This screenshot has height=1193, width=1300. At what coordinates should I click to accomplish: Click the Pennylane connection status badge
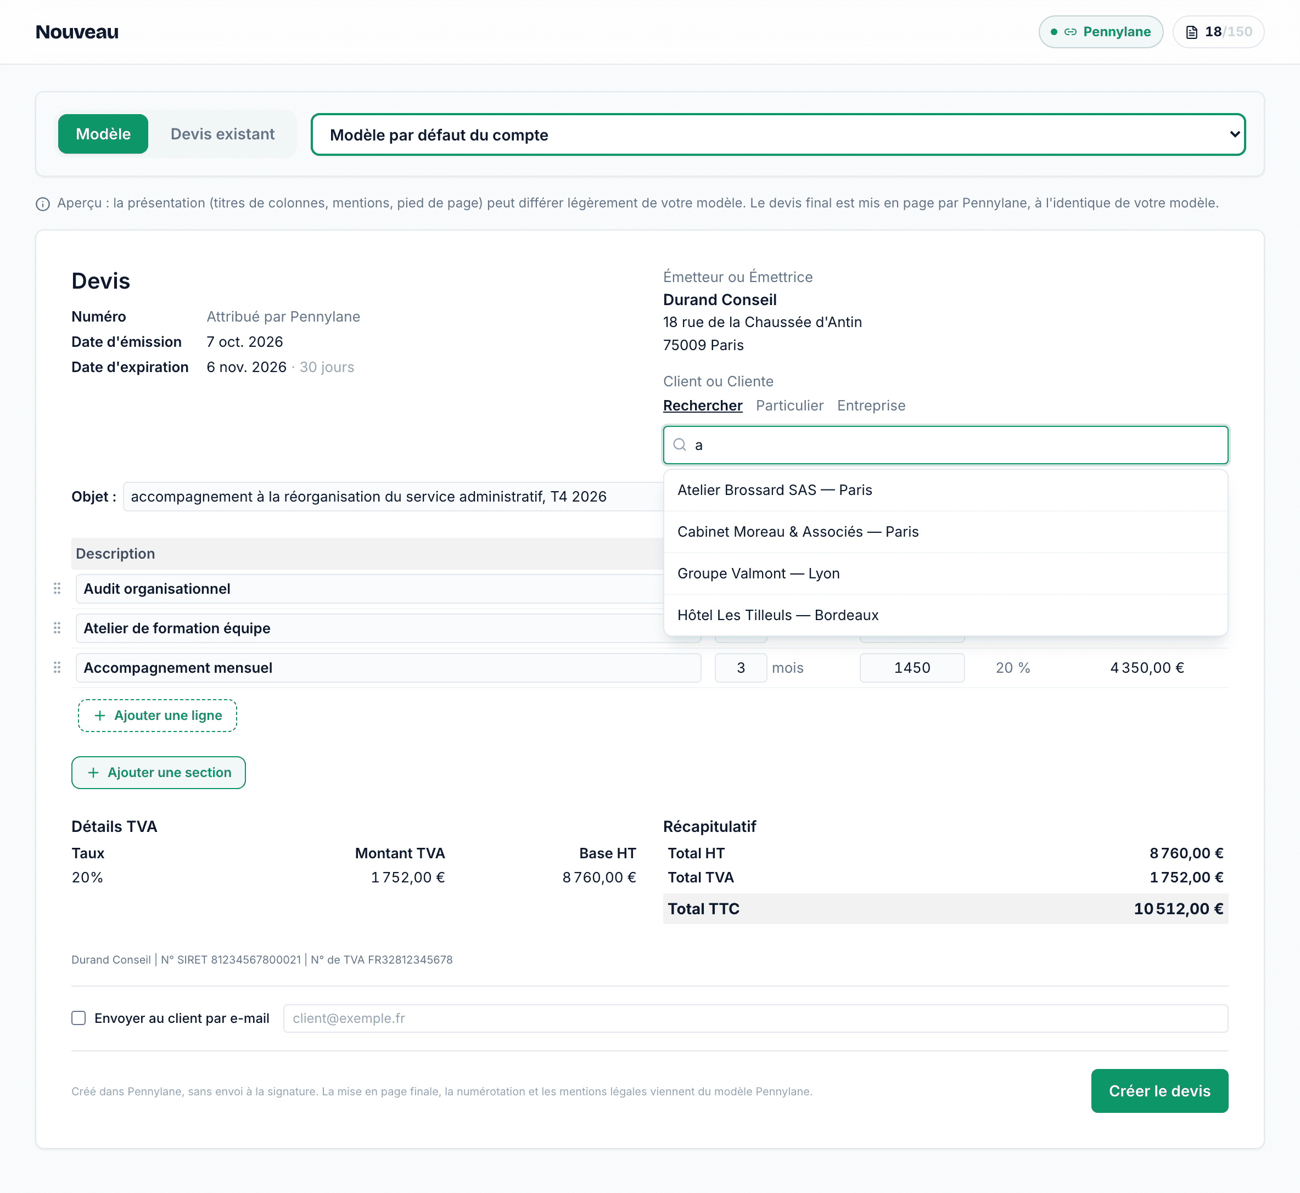(x=1101, y=32)
